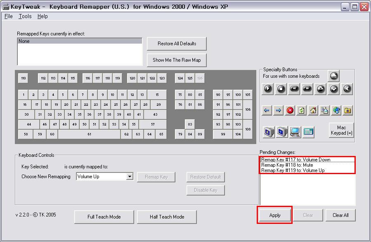Select keyboard key 58
This screenshot has height=242, width=371.
tap(26, 134)
